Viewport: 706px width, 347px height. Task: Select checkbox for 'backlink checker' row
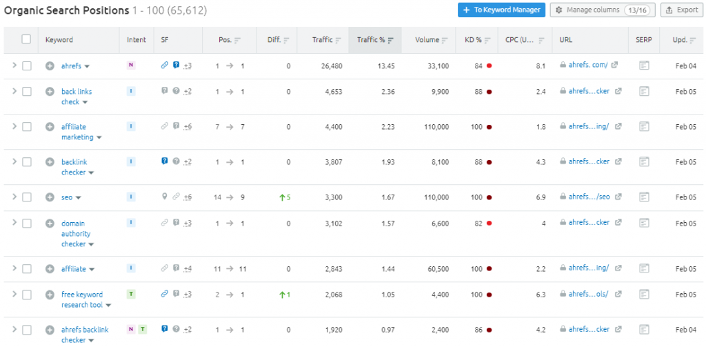[27, 162]
